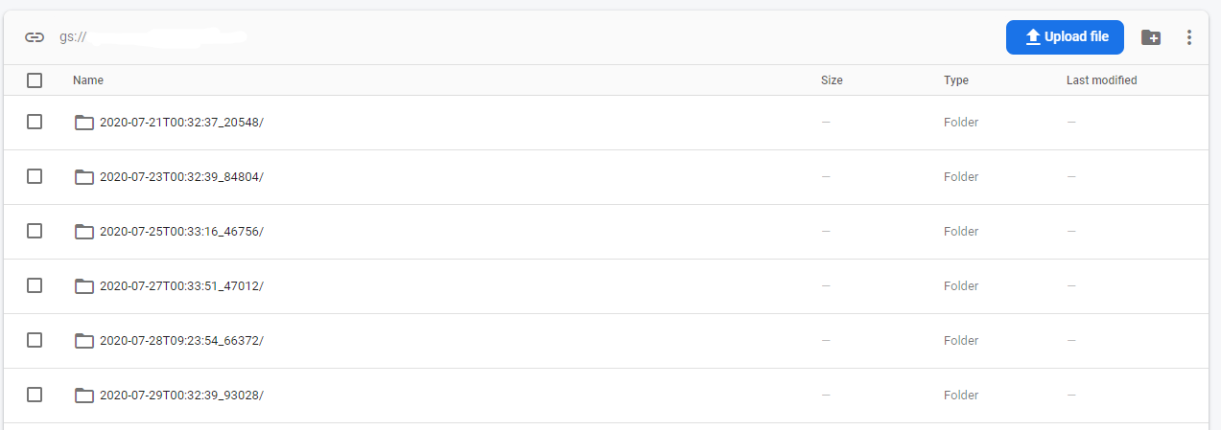Open folder 2020-07-29T00:32:39_93028/ by name
The image size is (1221, 430).
pos(181,396)
